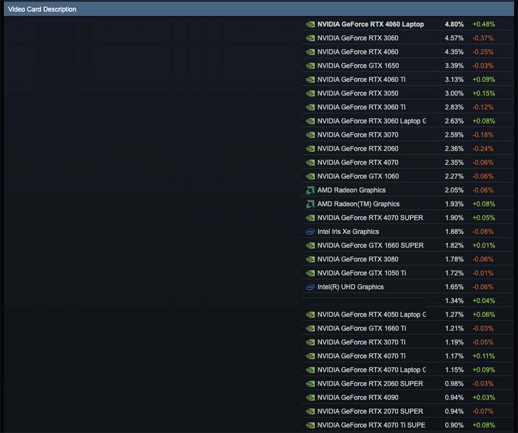The height and width of the screenshot is (433, 518).
Task: Click the NVIDIA logo on the RTX 2060 row (2.36%)
Action: (x=310, y=149)
